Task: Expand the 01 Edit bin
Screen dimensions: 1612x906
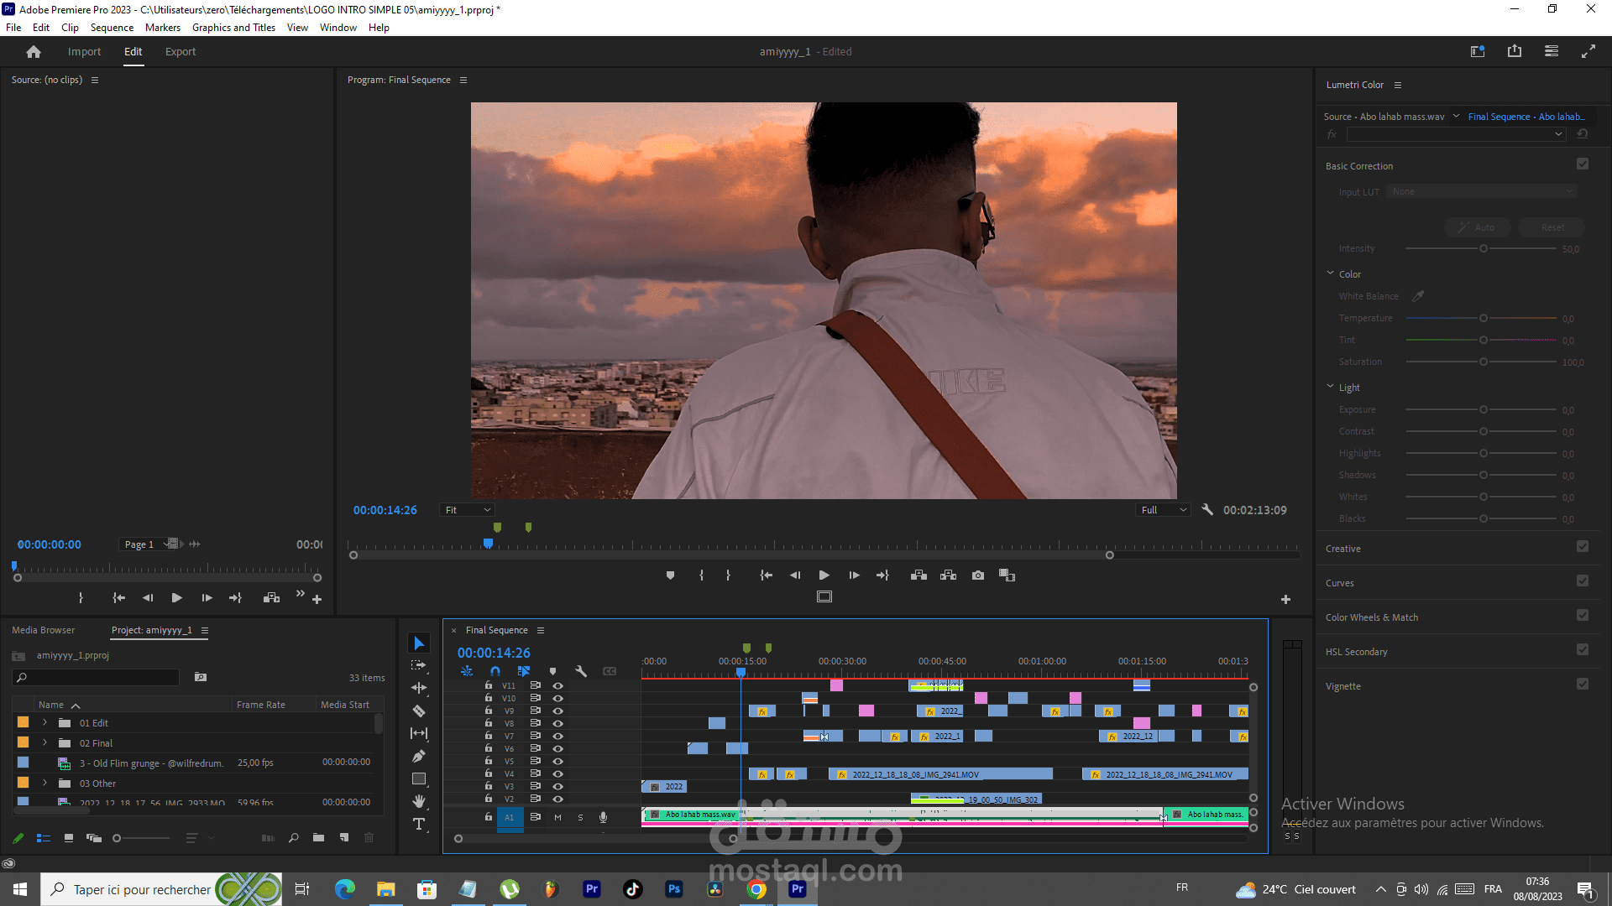Action: [x=45, y=722]
